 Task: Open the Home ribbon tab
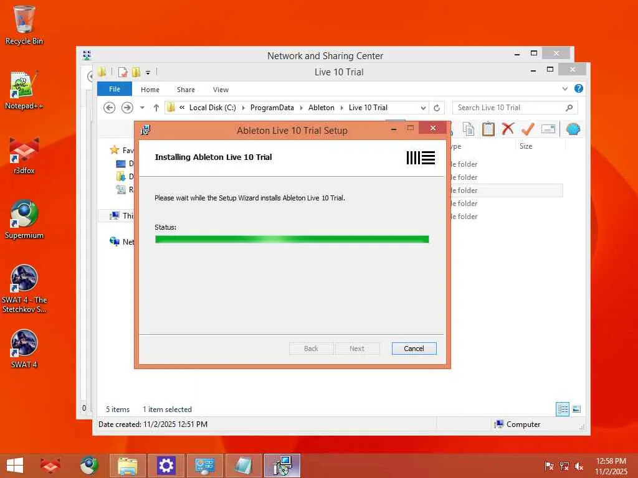point(150,90)
